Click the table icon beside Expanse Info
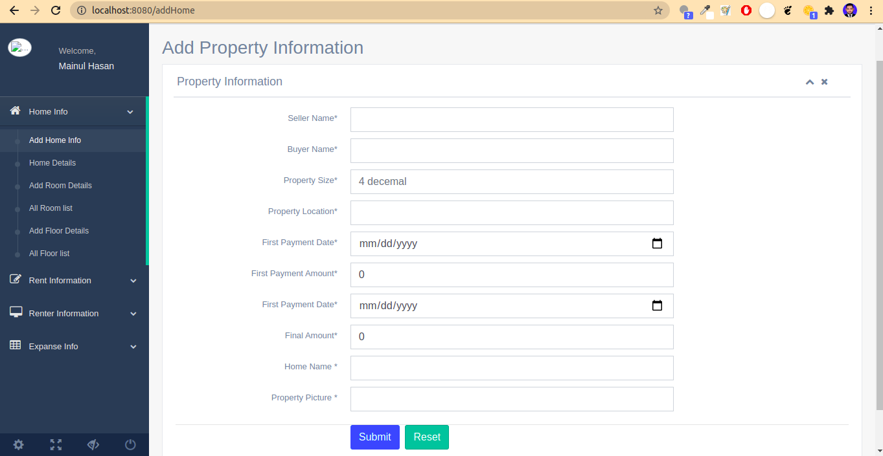This screenshot has height=456, width=883. pyautogui.click(x=14, y=345)
